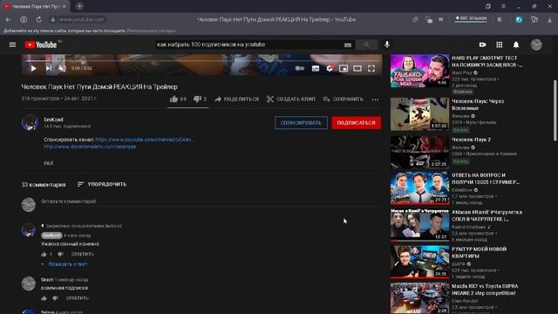Click the browser address bar youtube.com

coord(81,19)
